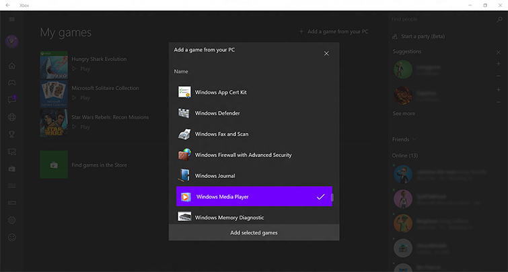This screenshot has height=272, width=508.
Task: Go to Home in the sidebar
Action: [x=11, y=66]
